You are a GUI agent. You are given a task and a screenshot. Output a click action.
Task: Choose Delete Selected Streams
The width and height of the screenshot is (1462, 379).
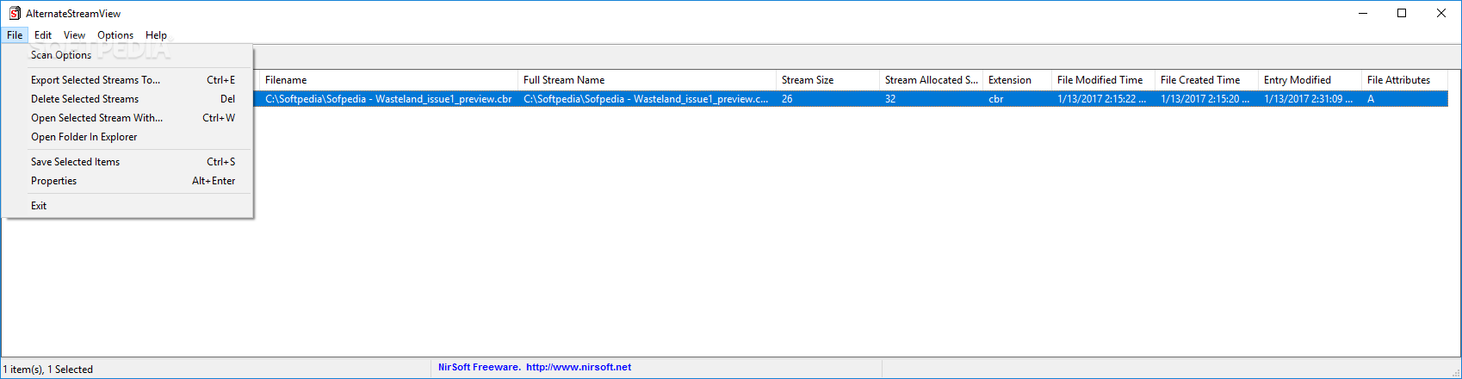(128, 99)
